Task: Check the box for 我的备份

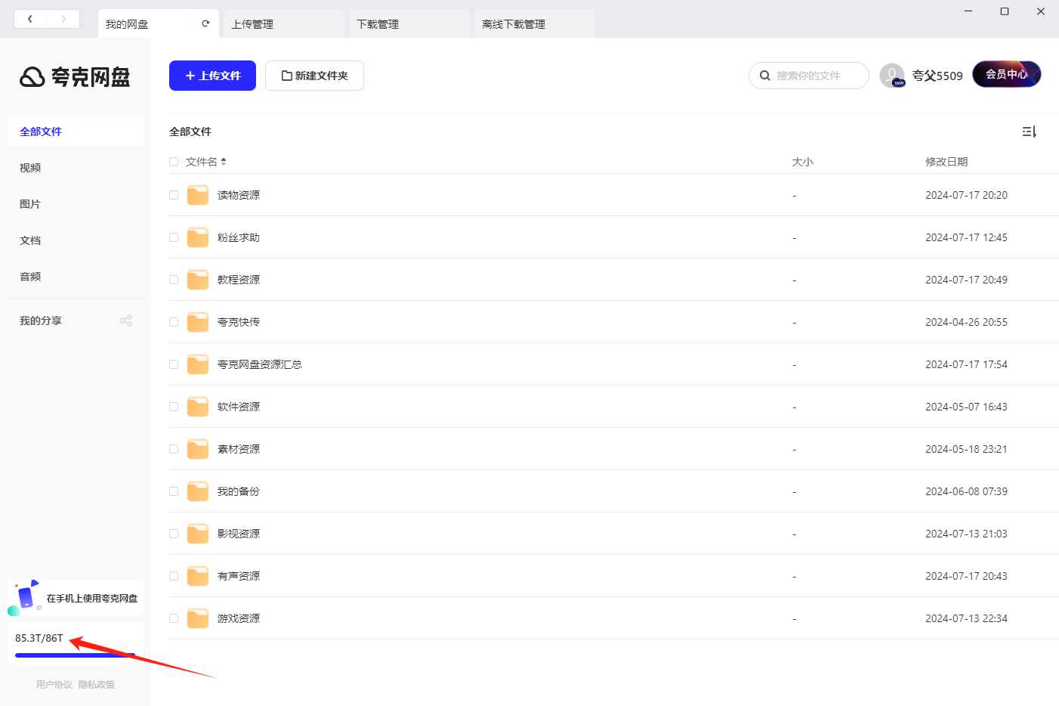Action: click(174, 491)
